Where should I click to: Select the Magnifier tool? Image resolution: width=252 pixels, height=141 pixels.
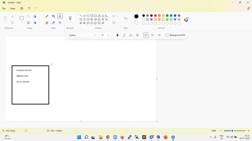pos(60,23)
